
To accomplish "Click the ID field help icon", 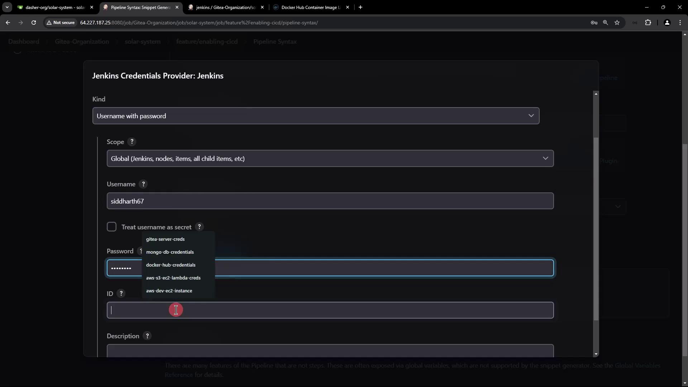I will point(121,293).
